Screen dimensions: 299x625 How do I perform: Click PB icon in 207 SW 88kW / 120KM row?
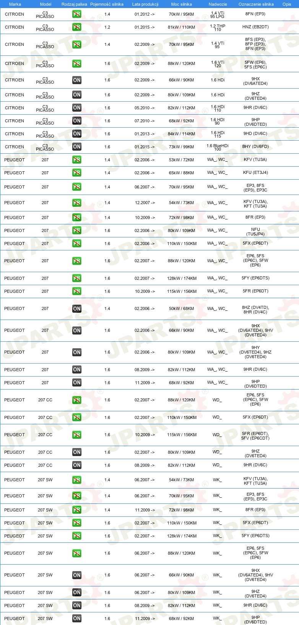point(77,553)
